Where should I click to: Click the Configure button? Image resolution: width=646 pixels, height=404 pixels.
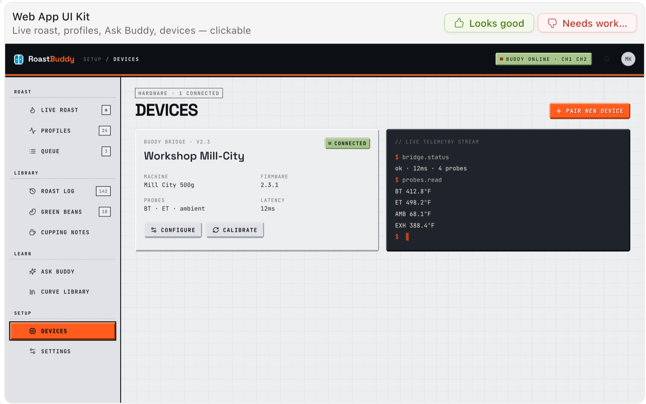173,230
